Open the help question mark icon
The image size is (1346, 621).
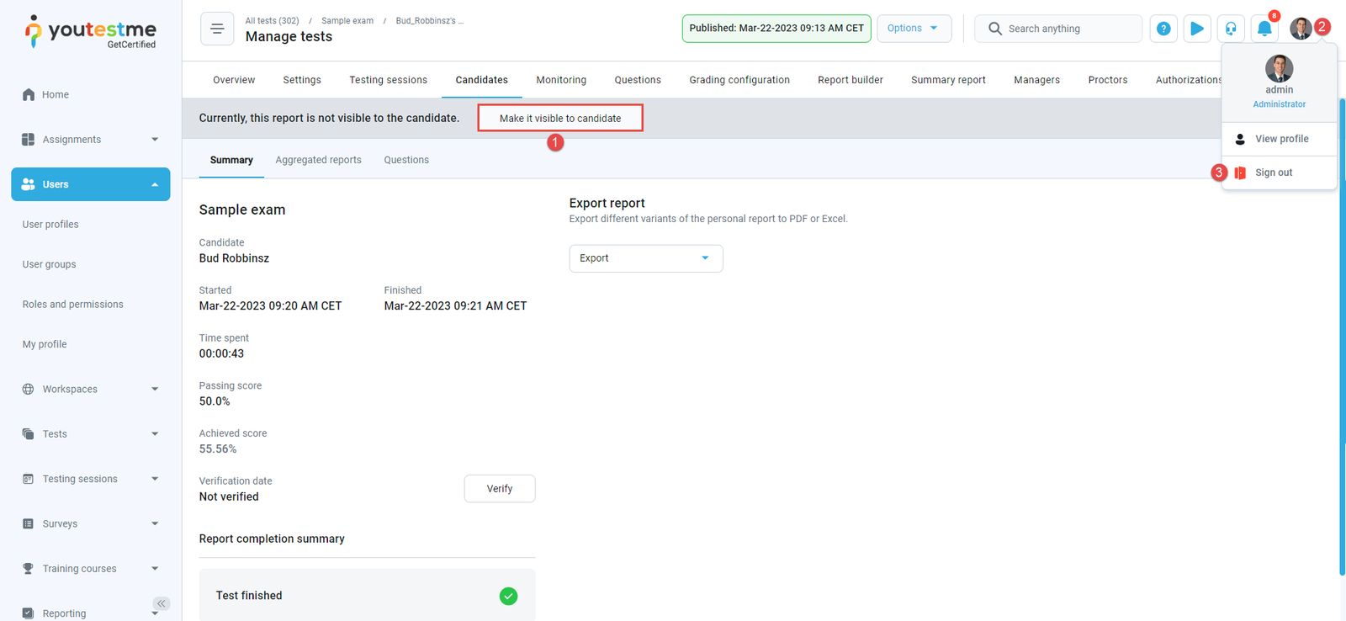coord(1163,29)
